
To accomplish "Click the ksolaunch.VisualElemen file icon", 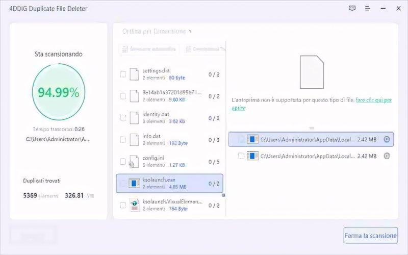I will (x=134, y=206).
